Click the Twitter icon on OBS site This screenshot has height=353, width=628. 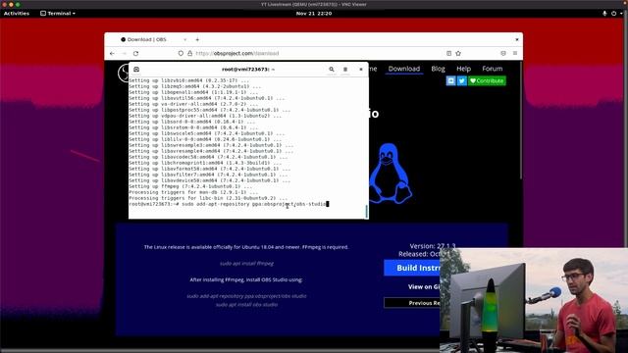pos(462,80)
